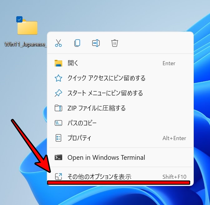This screenshot has width=210, height=205.
Task: Click the scissors Cut icon
Action: point(58,43)
